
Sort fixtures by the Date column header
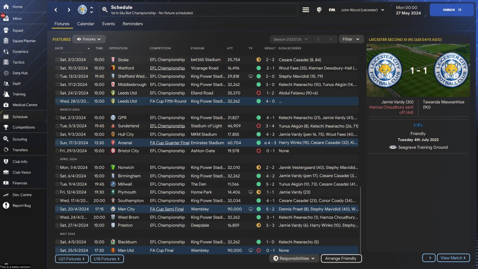tap(59, 48)
